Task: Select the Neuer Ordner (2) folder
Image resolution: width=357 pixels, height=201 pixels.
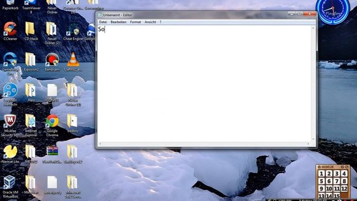Action: (52, 33)
